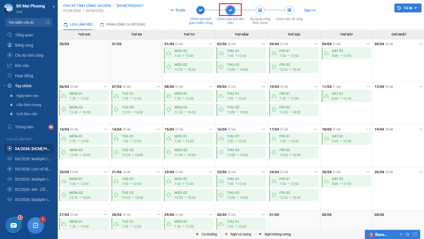Screen dimensions: 424x239
Task: Select TUE-S2 shift on 21/04
Action: 136,195
